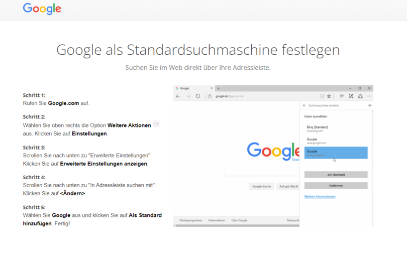Screen dimensions: 407x254
Task: Click the new tab plus icon in Edge
Action: coord(219,88)
